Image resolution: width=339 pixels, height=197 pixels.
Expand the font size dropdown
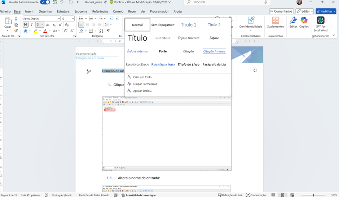pos(73,19)
